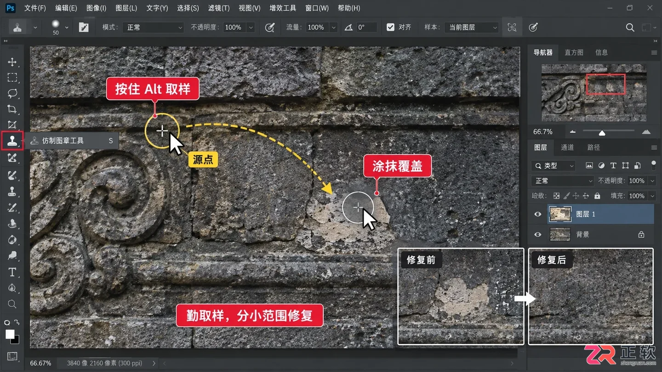Hide the 背景 layer
The height and width of the screenshot is (372, 662).
point(538,235)
